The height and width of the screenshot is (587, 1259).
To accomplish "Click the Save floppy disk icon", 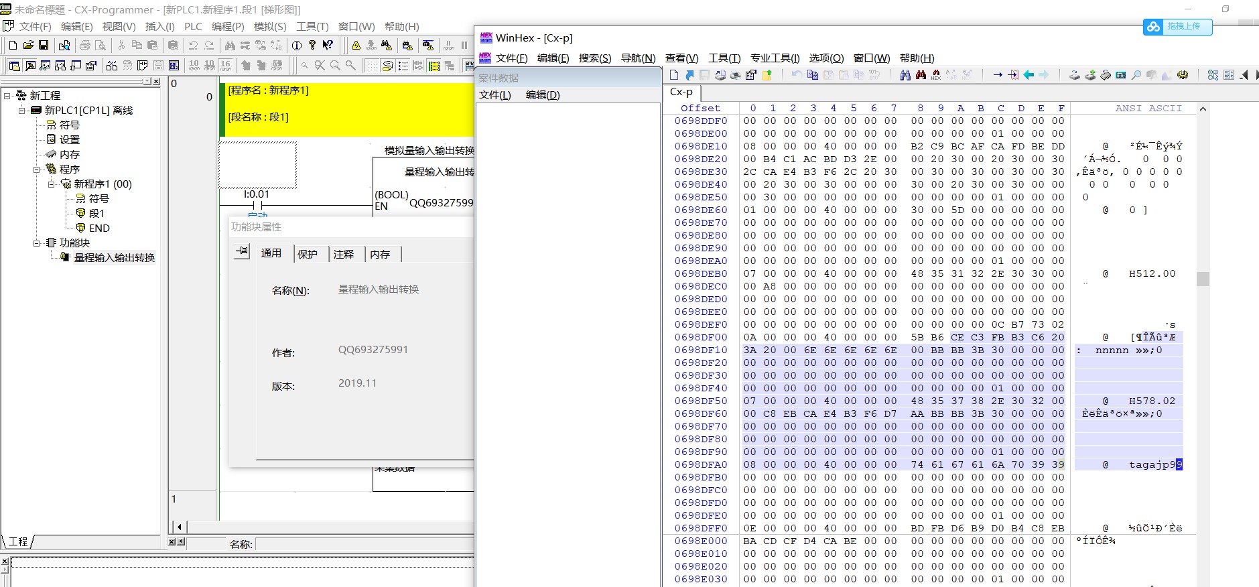I will pyautogui.click(x=44, y=46).
